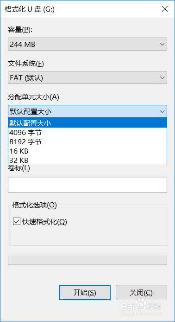Viewport: 175px width, 322px height.
Task: Expand the 文件系统 combo box showing FAT (默认)
Action: [87, 77]
